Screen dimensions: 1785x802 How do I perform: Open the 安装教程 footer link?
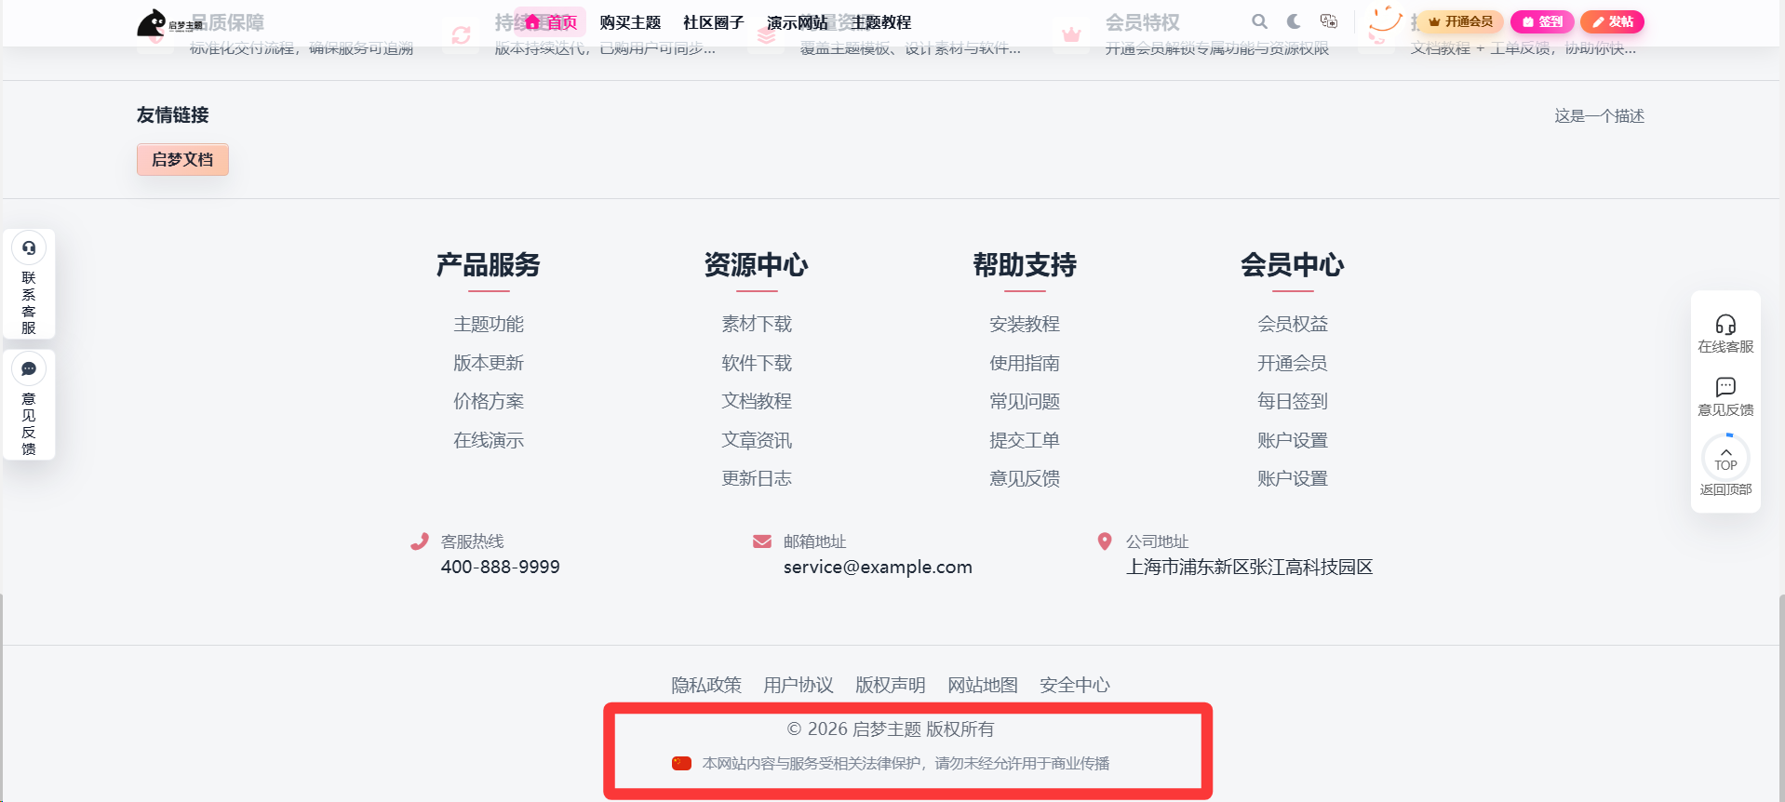click(x=1025, y=324)
